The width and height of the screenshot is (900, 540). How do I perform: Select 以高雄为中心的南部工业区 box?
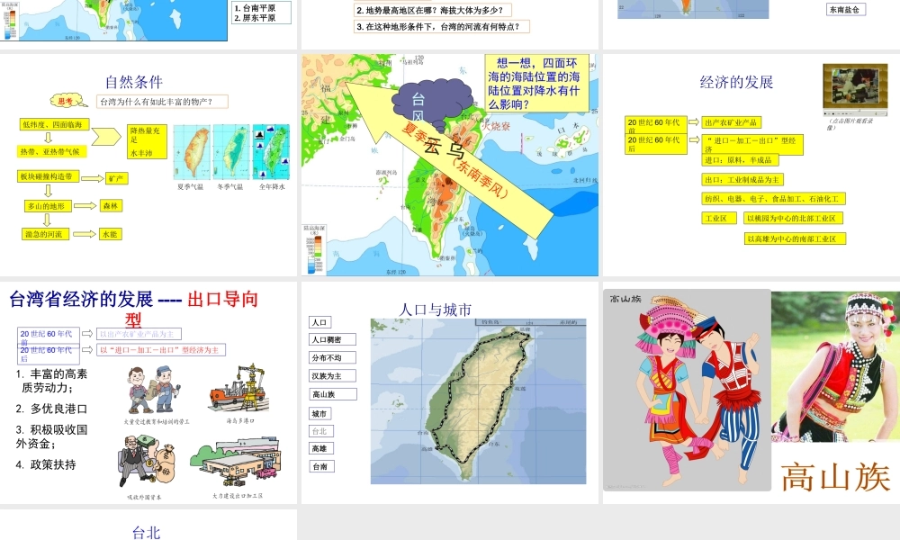795,238
